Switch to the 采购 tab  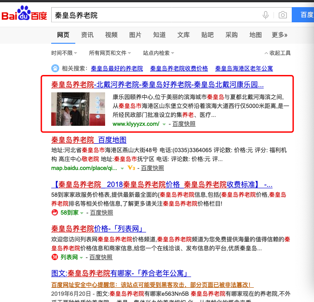[231, 35]
